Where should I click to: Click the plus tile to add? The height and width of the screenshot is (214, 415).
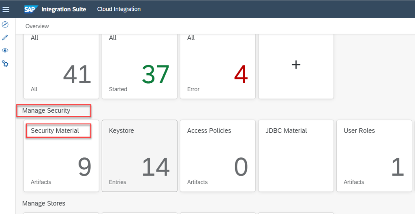296,65
